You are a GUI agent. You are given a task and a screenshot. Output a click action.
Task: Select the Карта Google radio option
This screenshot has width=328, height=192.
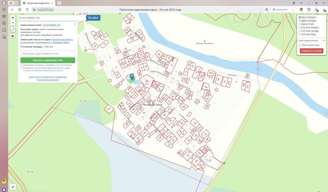click(x=300, y=21)
